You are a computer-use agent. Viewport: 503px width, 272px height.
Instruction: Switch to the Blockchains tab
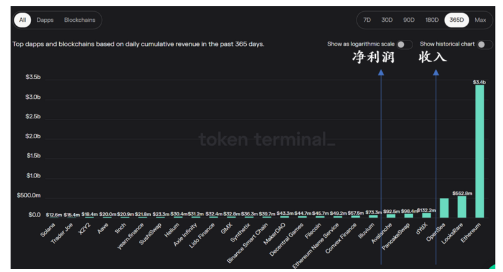[80, 20]
